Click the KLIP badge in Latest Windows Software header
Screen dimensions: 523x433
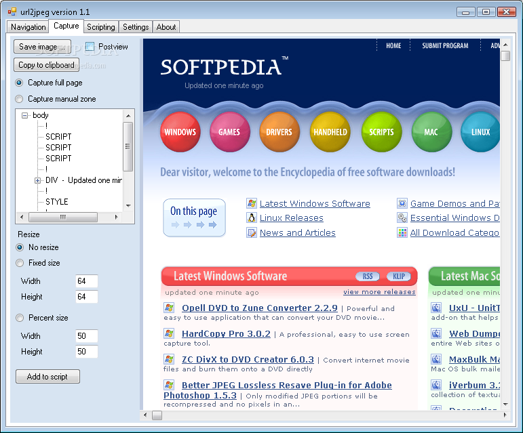pyautogui.click(x=399, y=276)
